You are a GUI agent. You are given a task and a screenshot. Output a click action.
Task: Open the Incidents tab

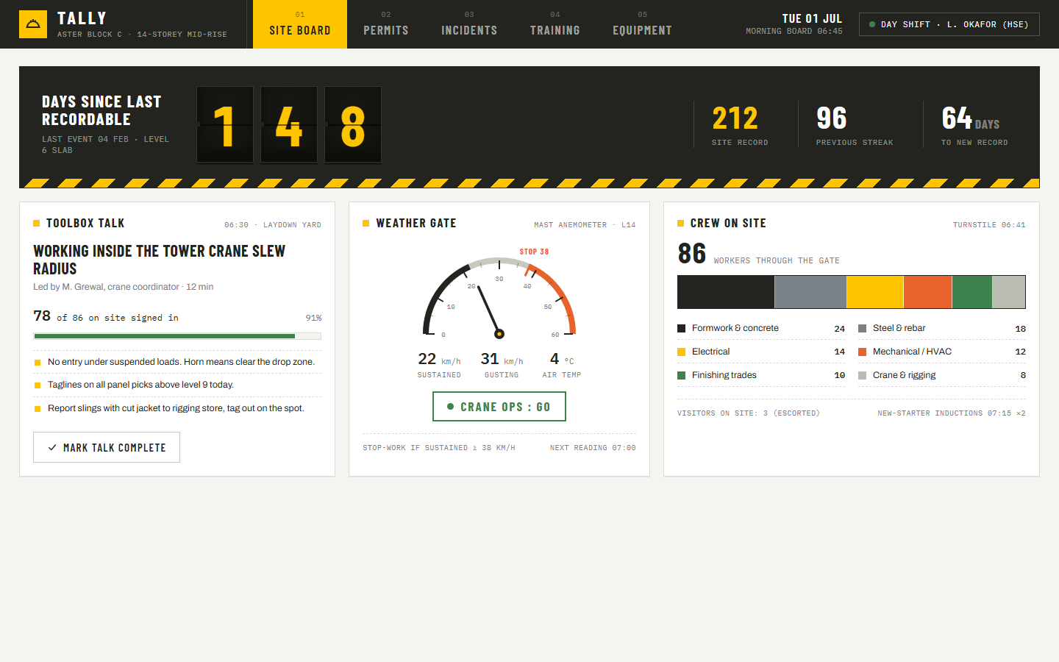469,24
